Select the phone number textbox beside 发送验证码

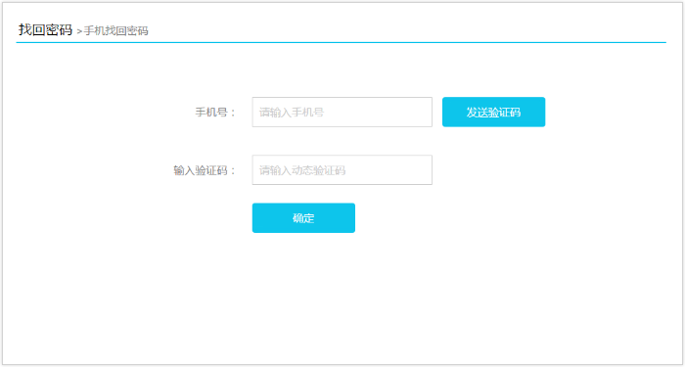pos(342,112)
